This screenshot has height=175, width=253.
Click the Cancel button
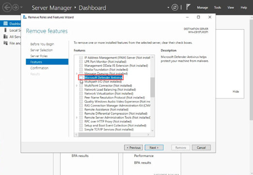click(201, 147)
